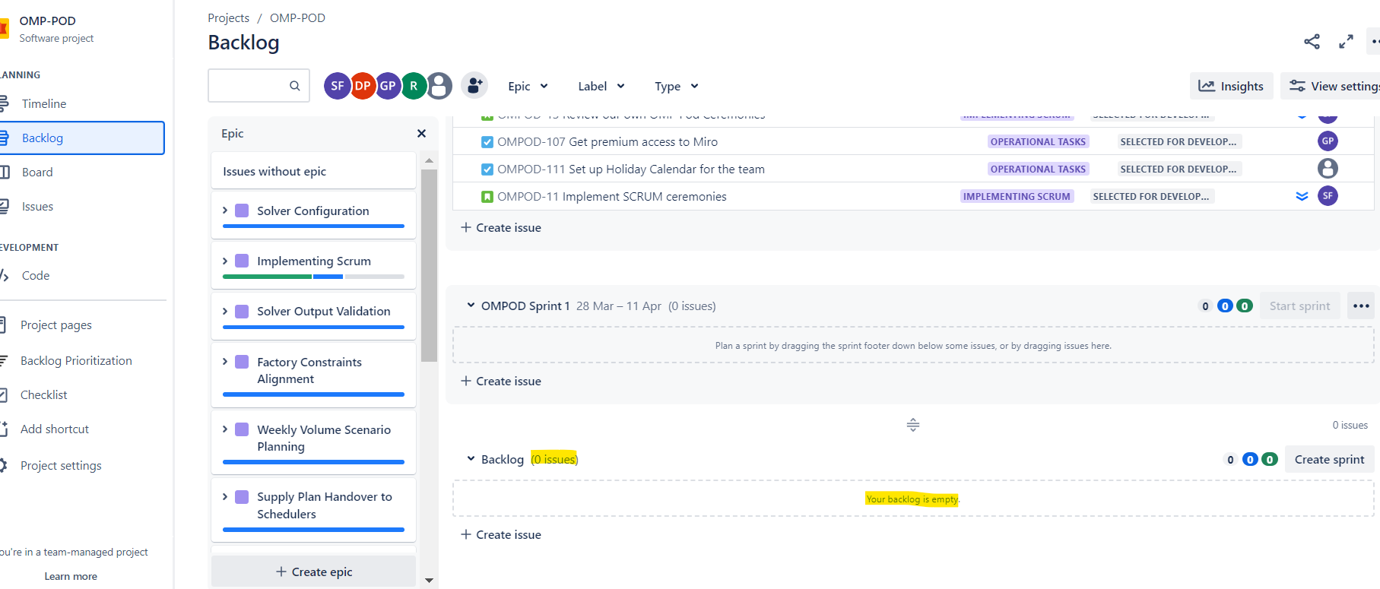The height and width of the screenshot is (589, 1380).
Task: Filter by the SF assignee avatar
Action: tap(337, 86)
